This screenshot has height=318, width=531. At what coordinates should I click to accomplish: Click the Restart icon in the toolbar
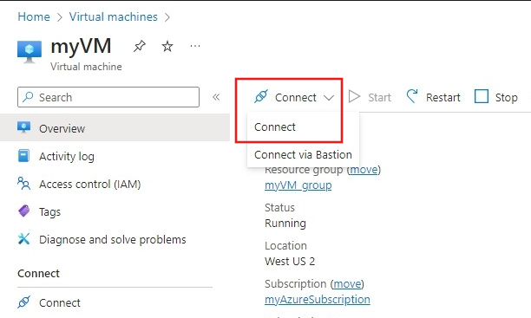(412, 96)
